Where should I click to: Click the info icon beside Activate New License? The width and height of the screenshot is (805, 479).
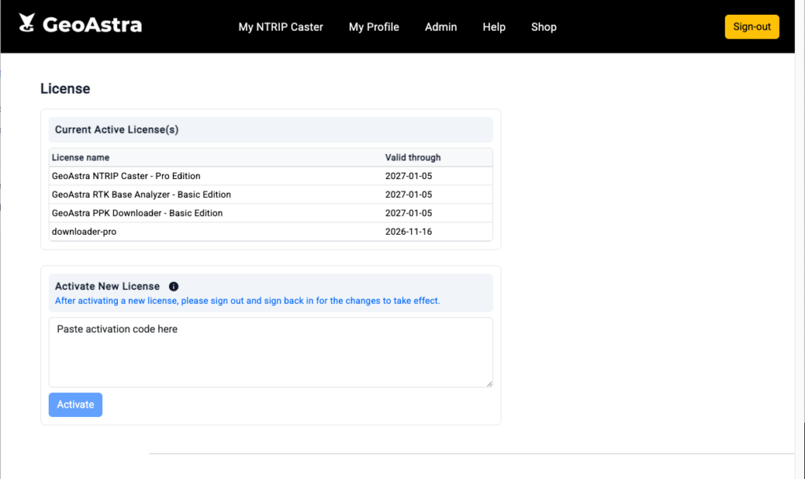[x=174, y=287]
